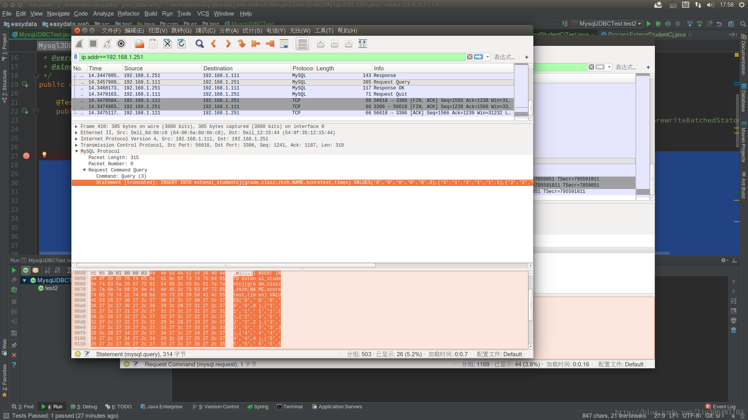Toggle auto-scroll to last packet during capture
748x420 pixels.
[x=284, y=44]
